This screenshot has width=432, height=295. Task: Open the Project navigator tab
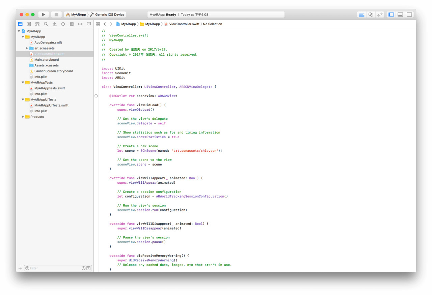point(20,24)
